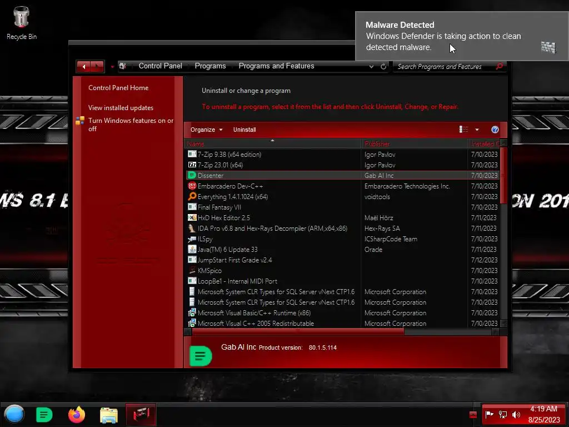The height and width of the screenshot is (427, 569).
Task: Open the Start orb on taskbar
Action: point(14,414)
